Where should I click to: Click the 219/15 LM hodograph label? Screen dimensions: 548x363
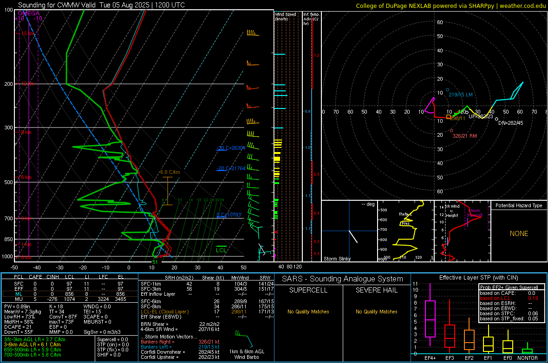(461, 95)
